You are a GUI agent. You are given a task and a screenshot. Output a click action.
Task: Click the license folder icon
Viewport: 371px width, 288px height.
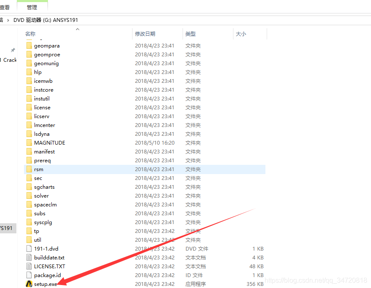coord(29,107)
